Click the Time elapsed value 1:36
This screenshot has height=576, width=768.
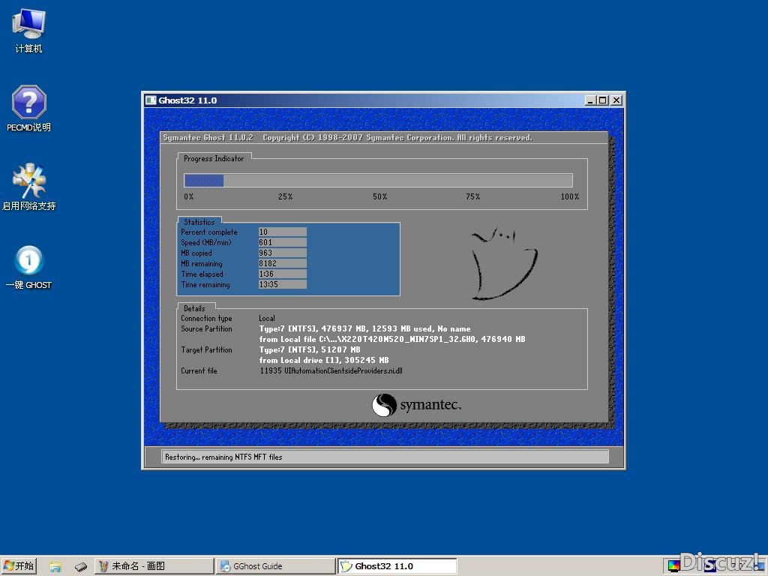(283, 274)
